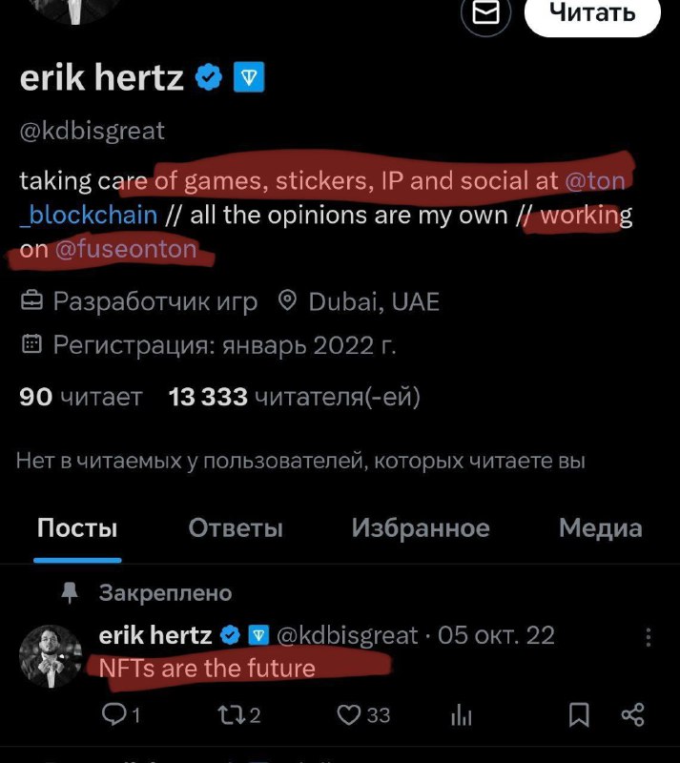Open the @ton_blockchain mention link
The height and width of the screenshot is (763, 680).
point(88,215)
